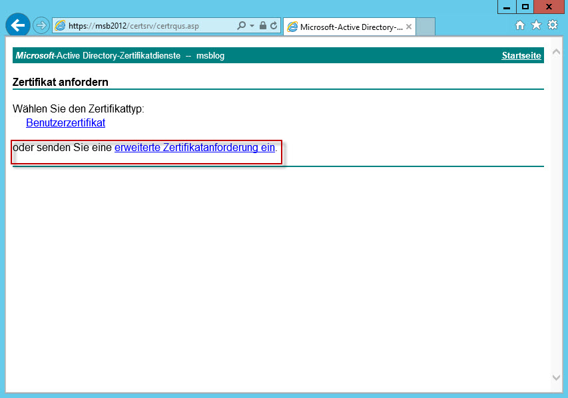
Task: Click the Wählen Sie den Zertifikattyp text
Action: click(79, 108)
